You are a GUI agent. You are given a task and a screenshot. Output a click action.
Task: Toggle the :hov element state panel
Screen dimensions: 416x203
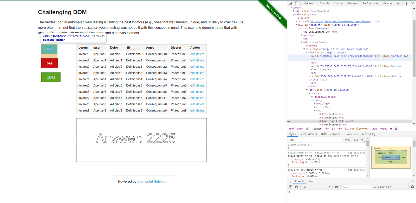(x=347, y=140)
